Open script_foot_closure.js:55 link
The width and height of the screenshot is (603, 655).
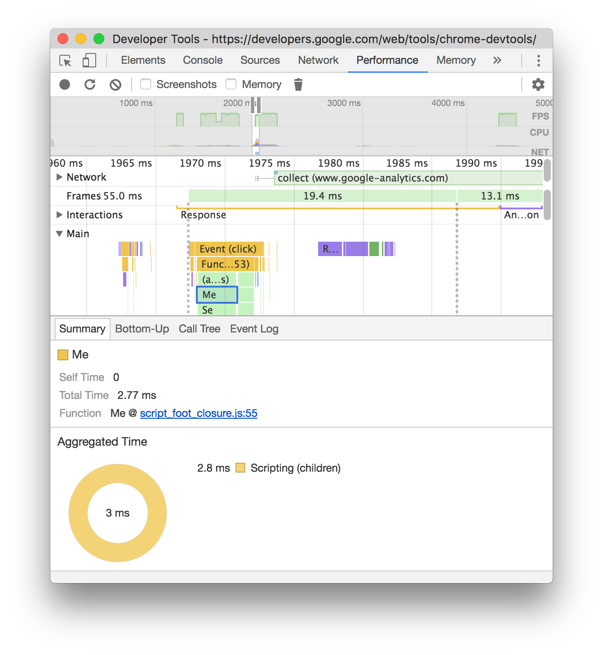pos(199,413)
